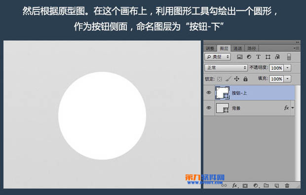
Task: Add a layer style fx button
Action: [x=235, y=186]
